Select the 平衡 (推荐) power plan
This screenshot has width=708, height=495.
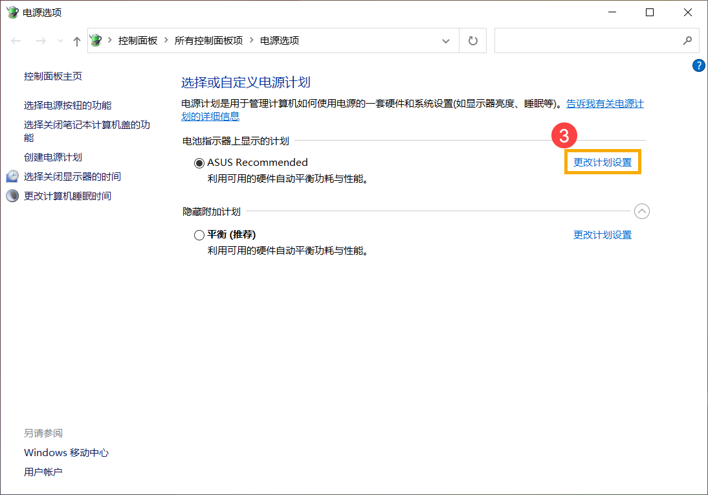click(199, 235)
